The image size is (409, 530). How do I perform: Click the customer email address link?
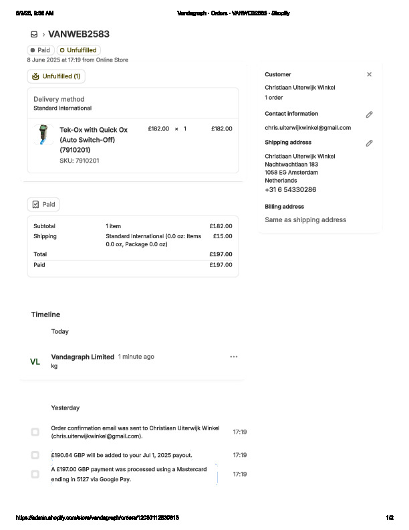[307, 127]
